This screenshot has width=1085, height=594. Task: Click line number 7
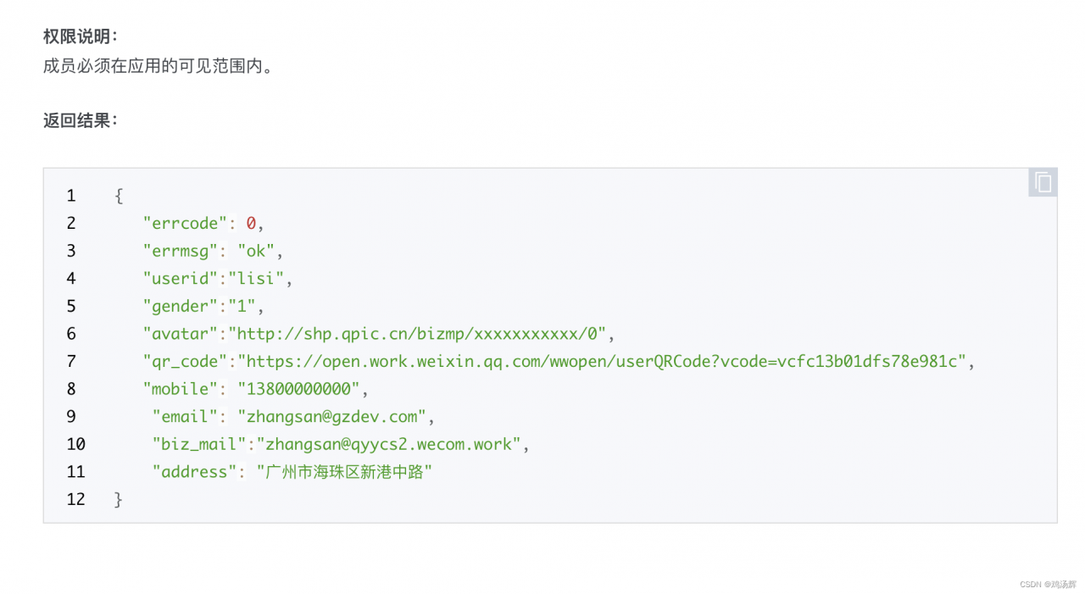pos(71,362)
